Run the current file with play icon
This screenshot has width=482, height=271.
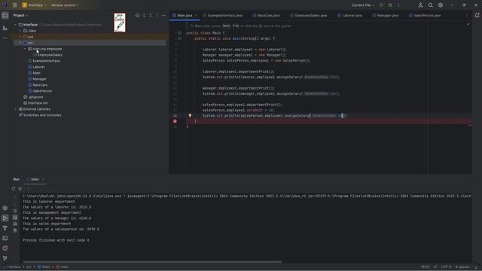tap(382, 5)
